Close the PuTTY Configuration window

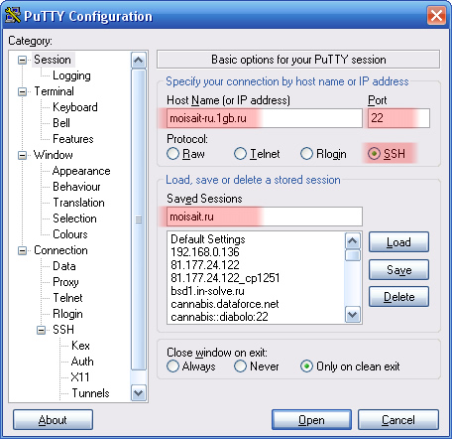point(436,15)
